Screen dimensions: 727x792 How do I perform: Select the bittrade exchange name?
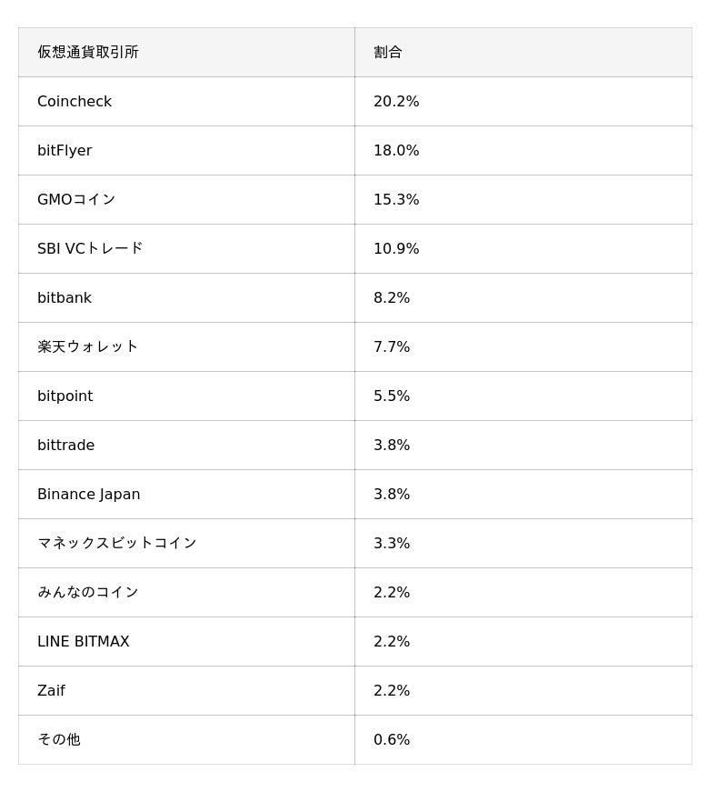click(66, 445)
